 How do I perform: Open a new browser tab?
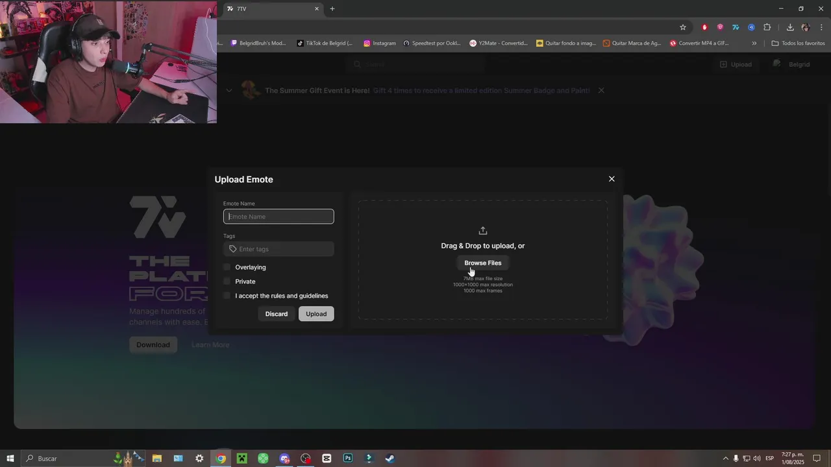332,8
